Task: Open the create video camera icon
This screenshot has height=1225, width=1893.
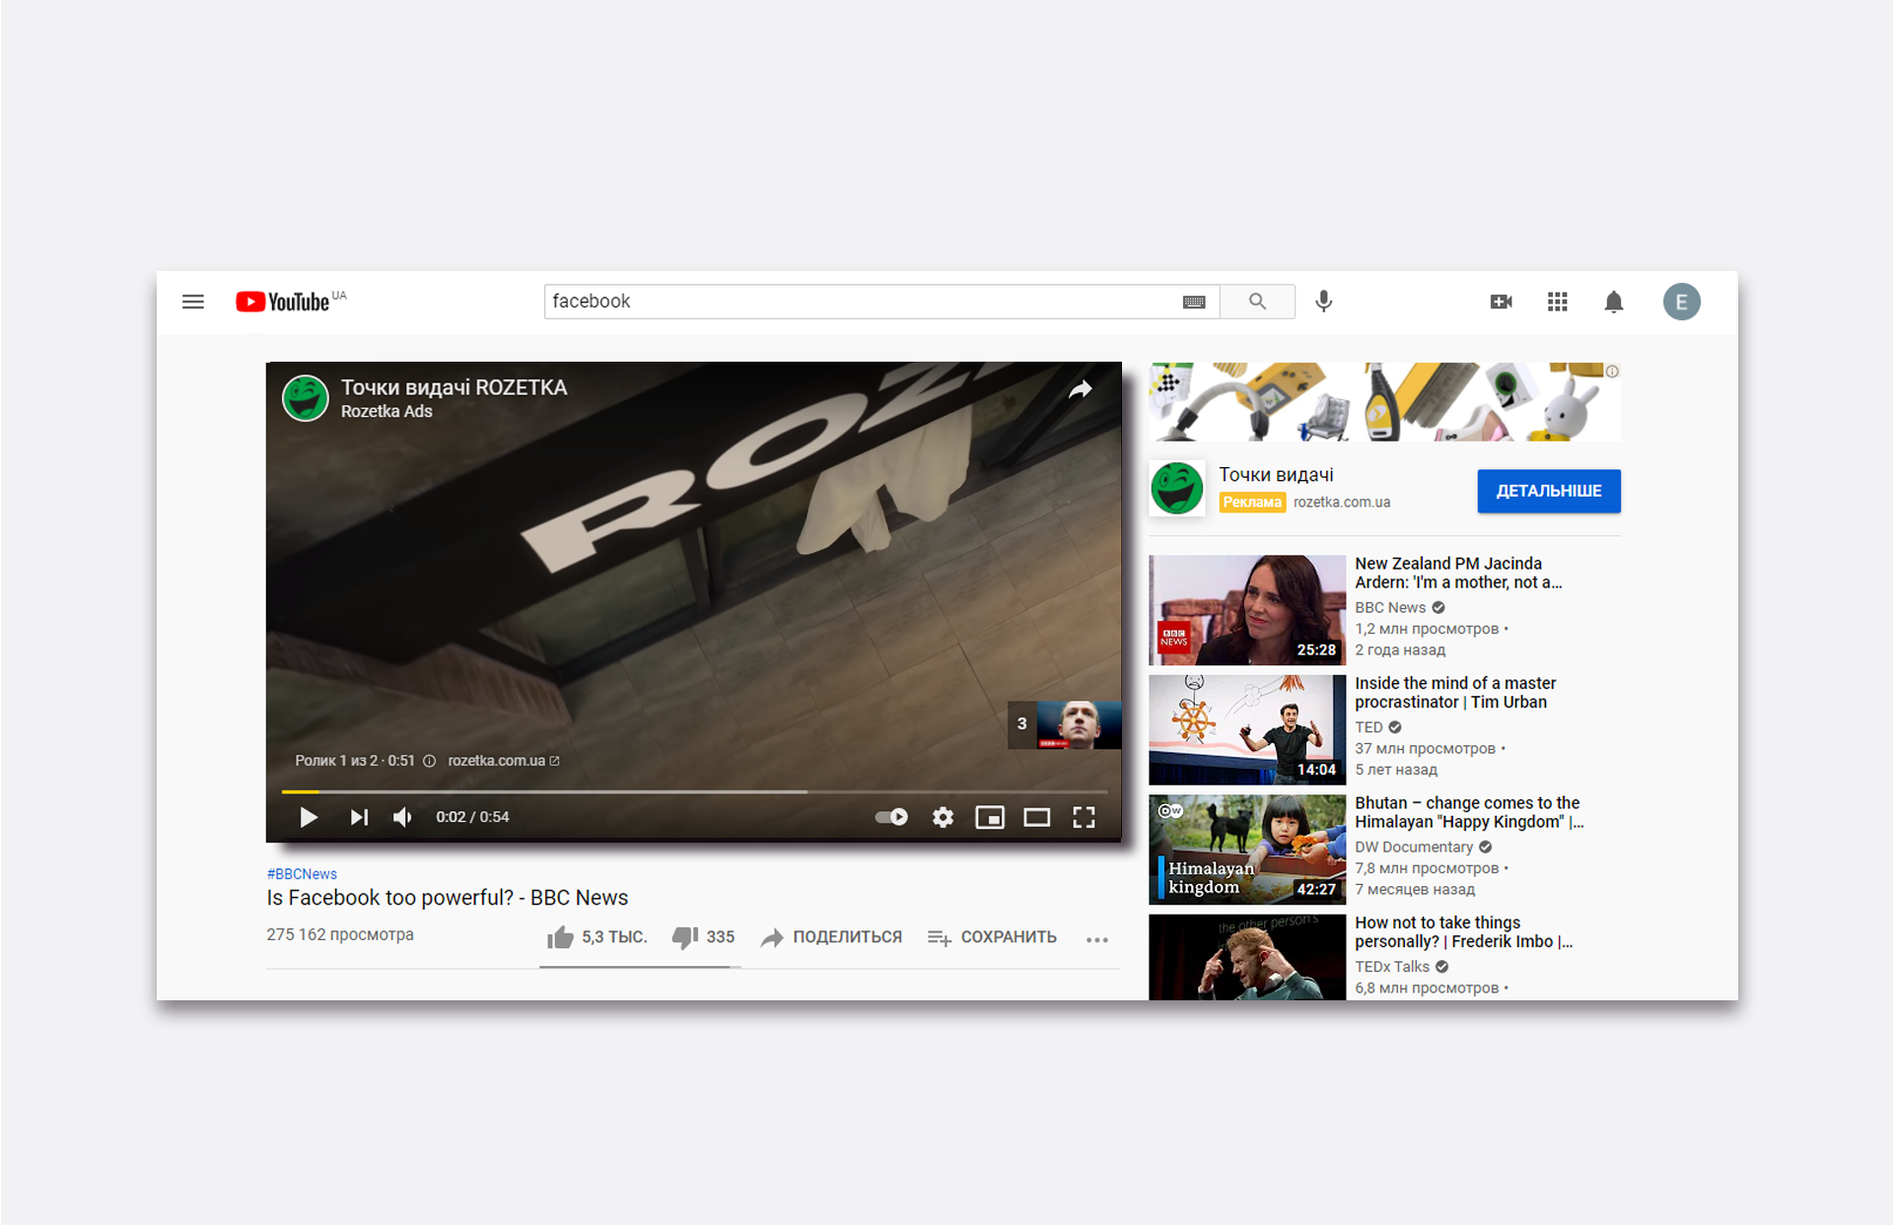Action: pyautogui.click(x=1501, y=302)
